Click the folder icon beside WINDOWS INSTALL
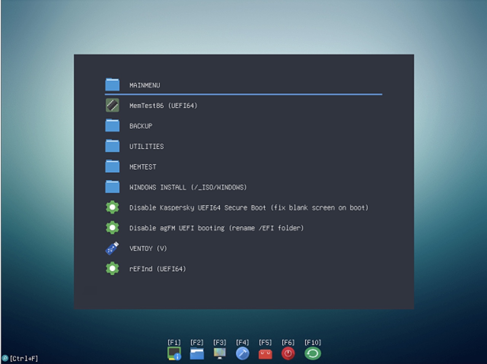The image size is (487, 364). point(112,187)
